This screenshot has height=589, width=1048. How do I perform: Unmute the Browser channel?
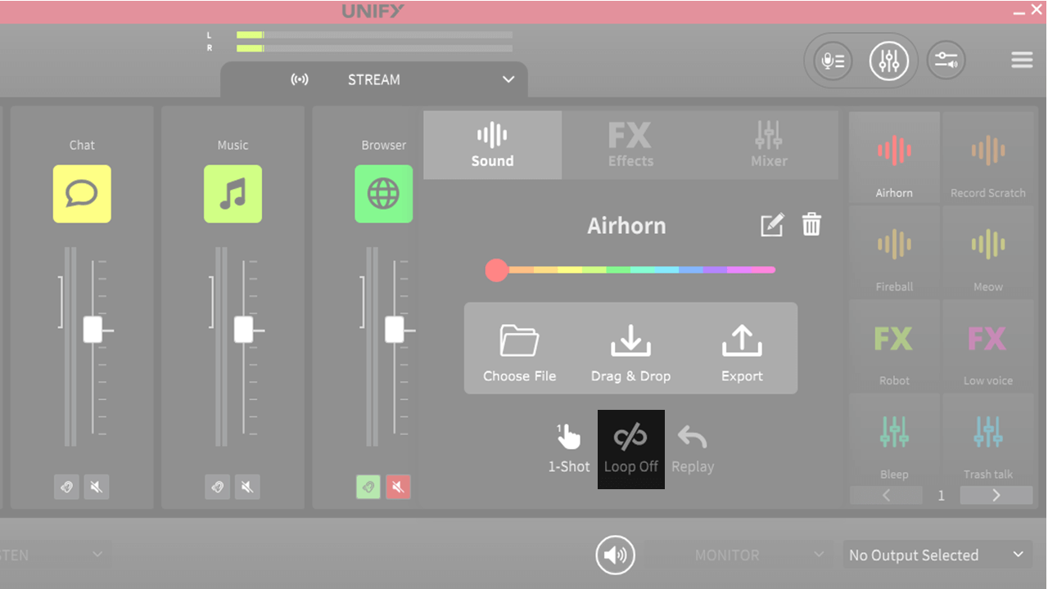(x=398, y=487)
